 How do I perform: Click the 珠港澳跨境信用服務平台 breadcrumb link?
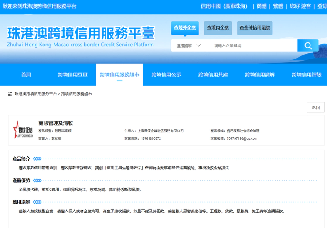point(36,94)
